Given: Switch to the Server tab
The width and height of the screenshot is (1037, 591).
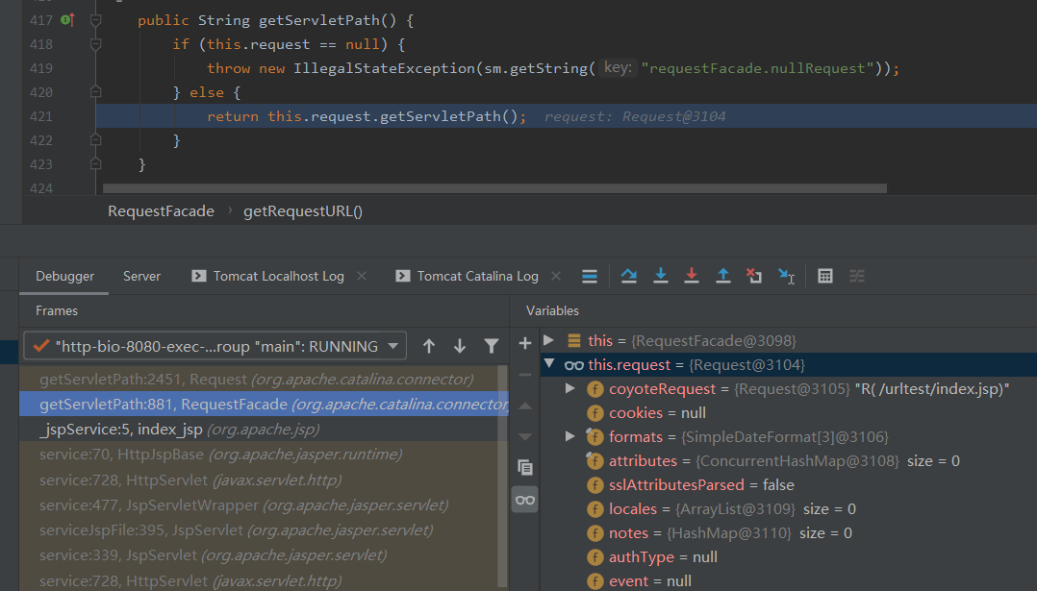Looking at the screenshot, I should pos(141,276).
